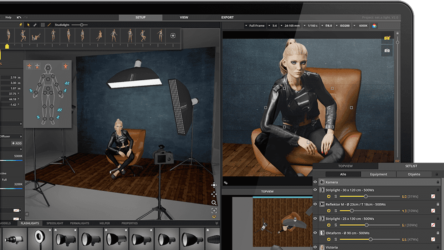Select the arrow pointer tool
The height and width of the screenshot is (250, 444).
(x=29, y=25)
